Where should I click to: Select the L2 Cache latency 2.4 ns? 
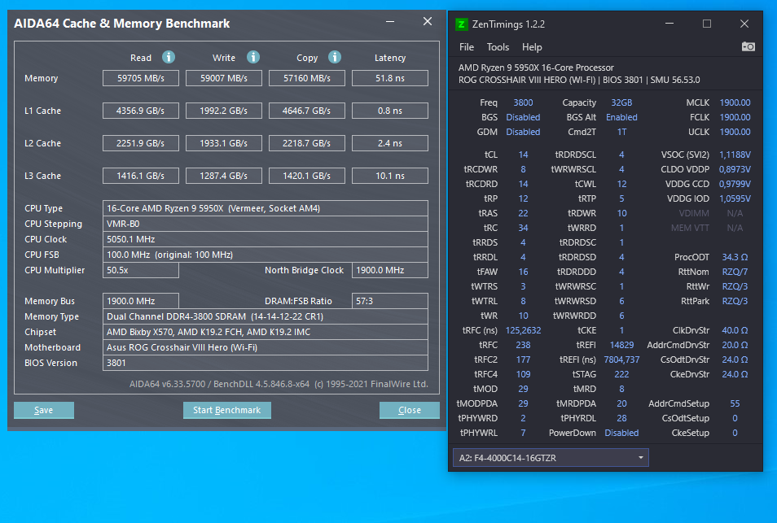point(390,143)
